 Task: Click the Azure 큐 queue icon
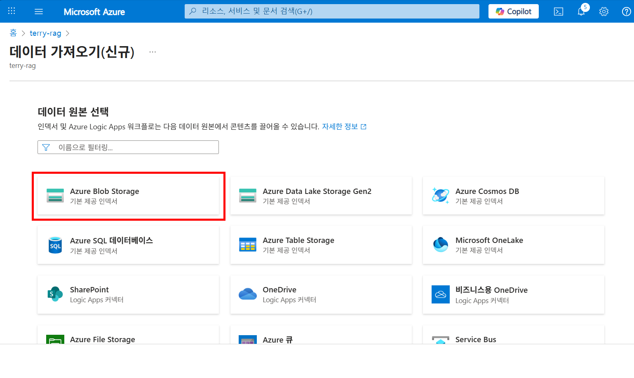248,340
